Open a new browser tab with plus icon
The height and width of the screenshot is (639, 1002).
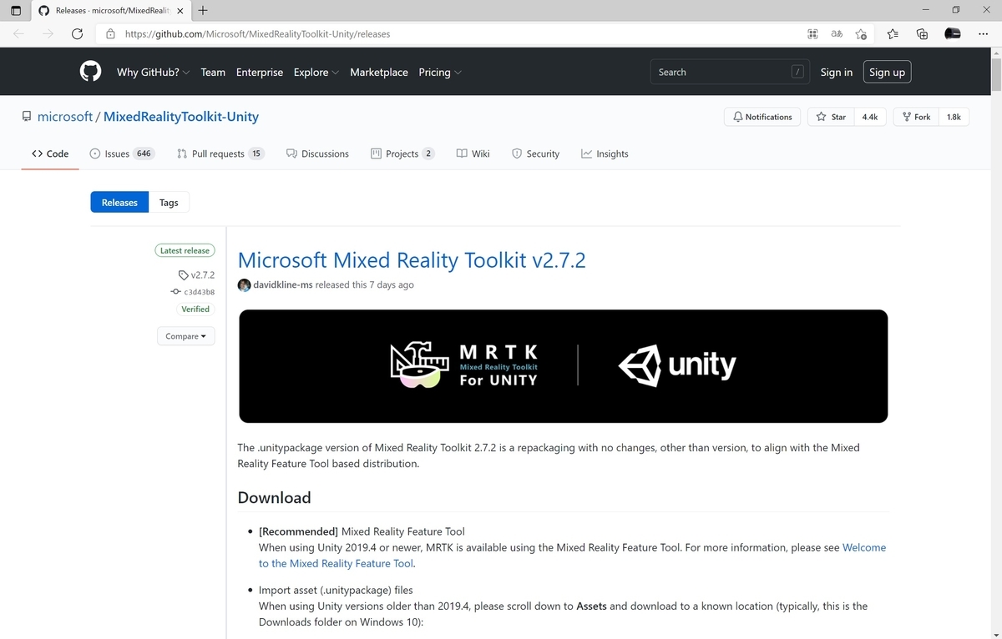point(203,10)
